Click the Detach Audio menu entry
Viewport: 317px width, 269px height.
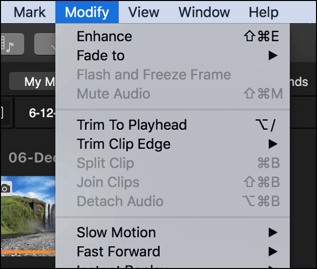[x=120, y=201]
